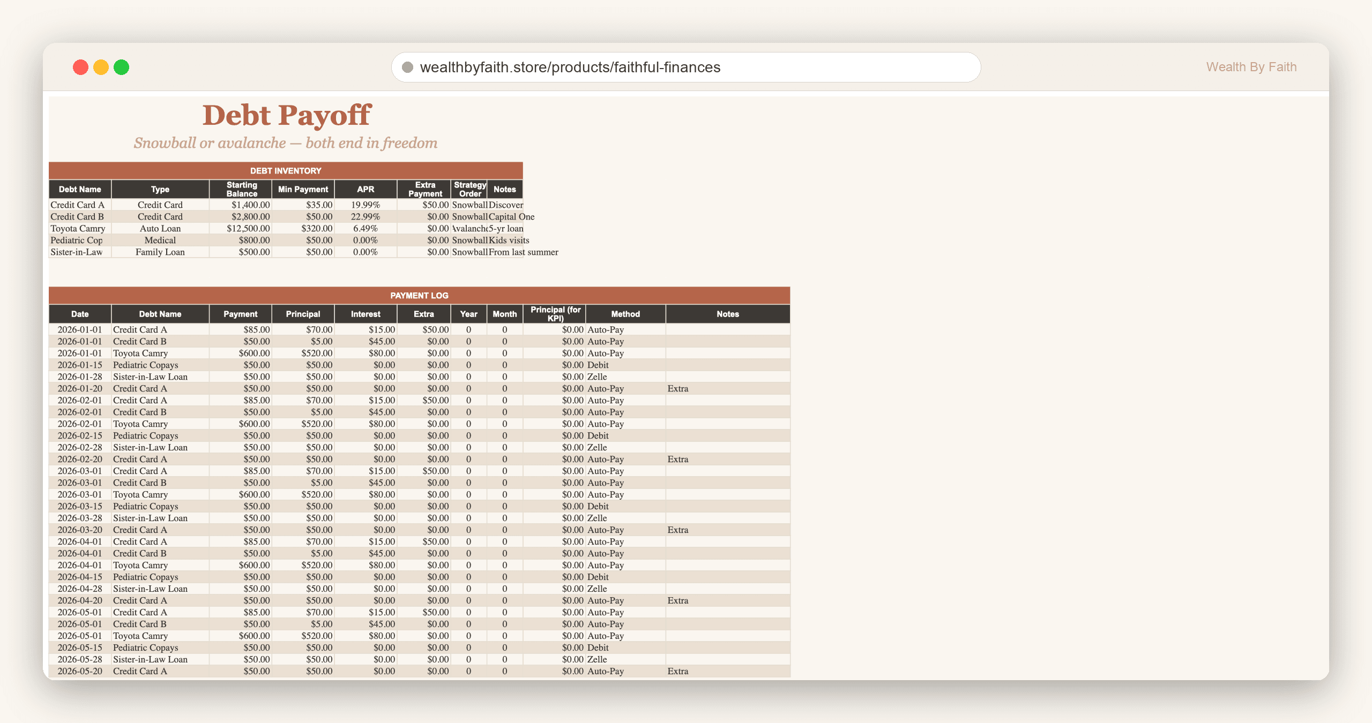1372x723 pixels.
Task: Open the Wealth By Faith brand link
Action: (x=1251, y=67)
